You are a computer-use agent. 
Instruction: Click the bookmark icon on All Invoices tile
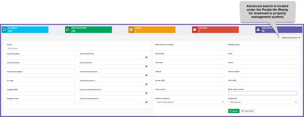4,30
